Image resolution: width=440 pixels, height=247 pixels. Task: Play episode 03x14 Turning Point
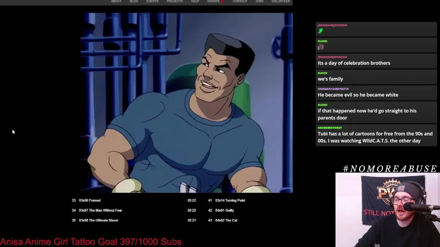pyautogui.click(x=230, y=200)
